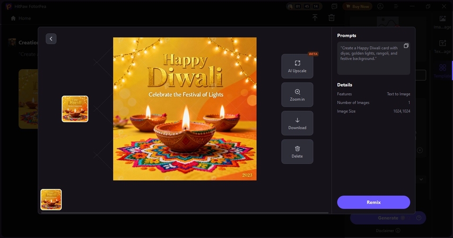
Task: Zoom in on the Diwali image
Action: (297, 95)
